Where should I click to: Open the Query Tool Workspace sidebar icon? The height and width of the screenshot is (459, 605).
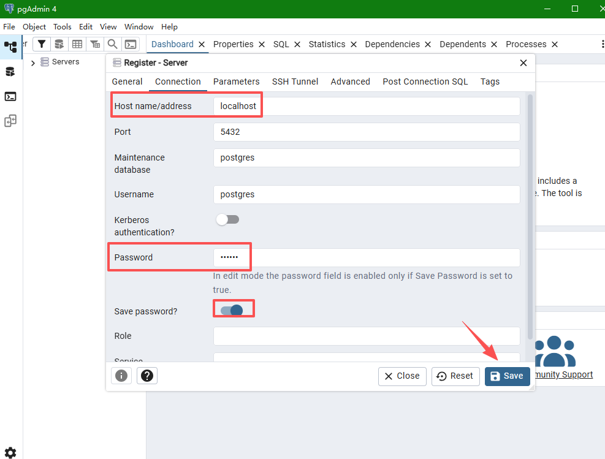10,72
